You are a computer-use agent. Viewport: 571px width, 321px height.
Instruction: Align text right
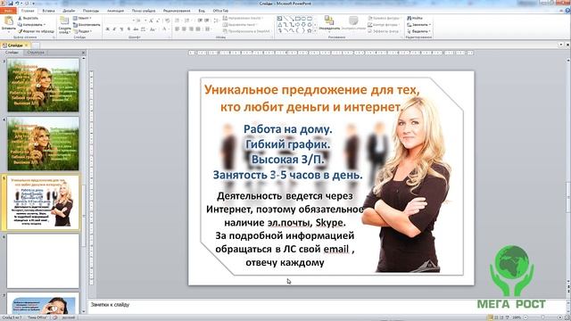click(191, 29)
